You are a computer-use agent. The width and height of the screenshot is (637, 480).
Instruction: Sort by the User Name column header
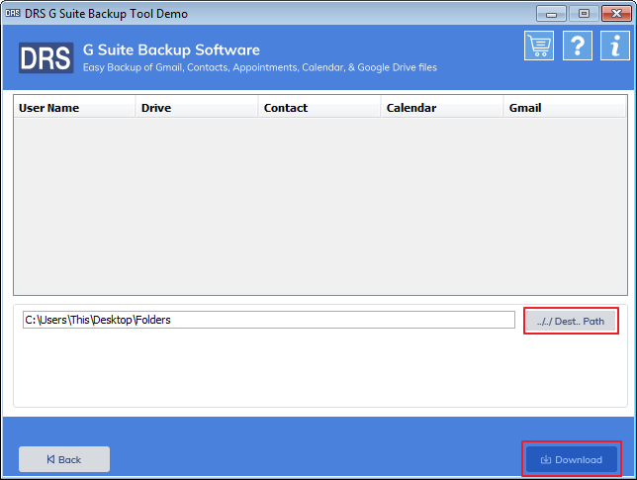[74, 108]
